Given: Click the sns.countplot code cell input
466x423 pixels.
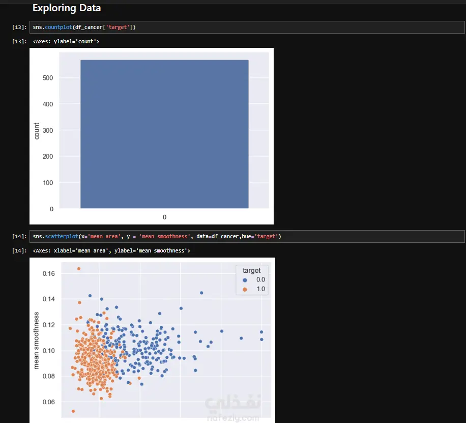Looking at the screenshot, I should click(247, 27).
